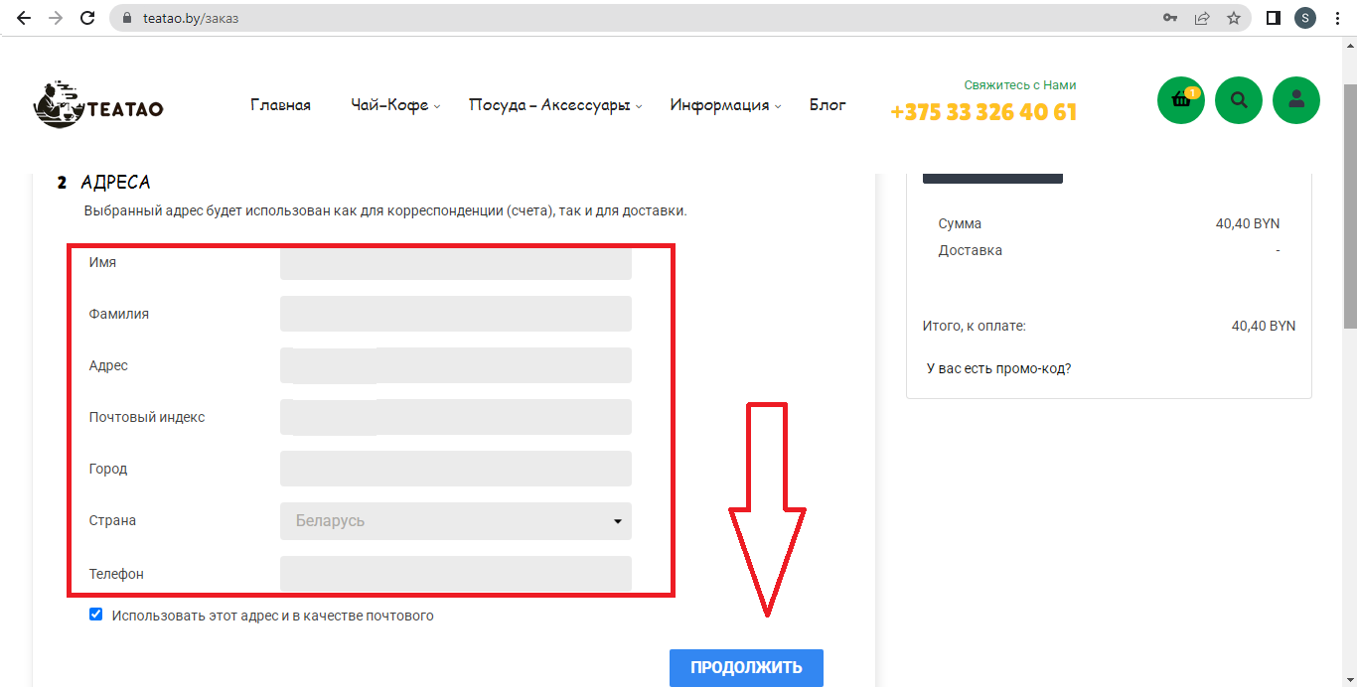Screen dimensions: 1357x687
Task: Bookmark this page with the star icon
Action: click(x=1234, y=18)
